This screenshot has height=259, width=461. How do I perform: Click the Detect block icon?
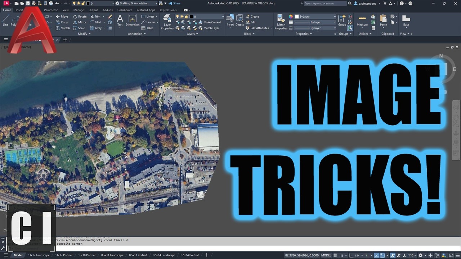[240, 20]
